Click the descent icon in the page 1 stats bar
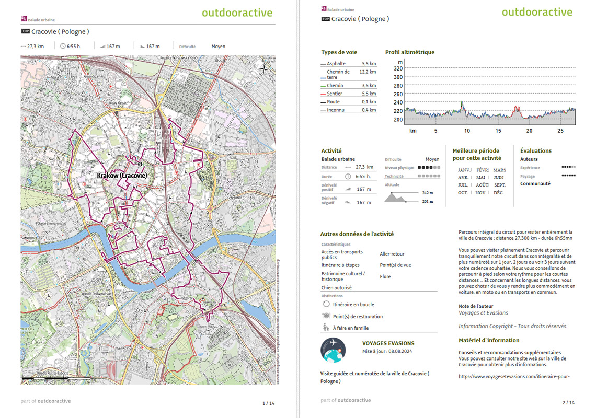 (142, 47)
